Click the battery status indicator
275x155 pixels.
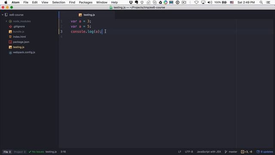(220, 3)
